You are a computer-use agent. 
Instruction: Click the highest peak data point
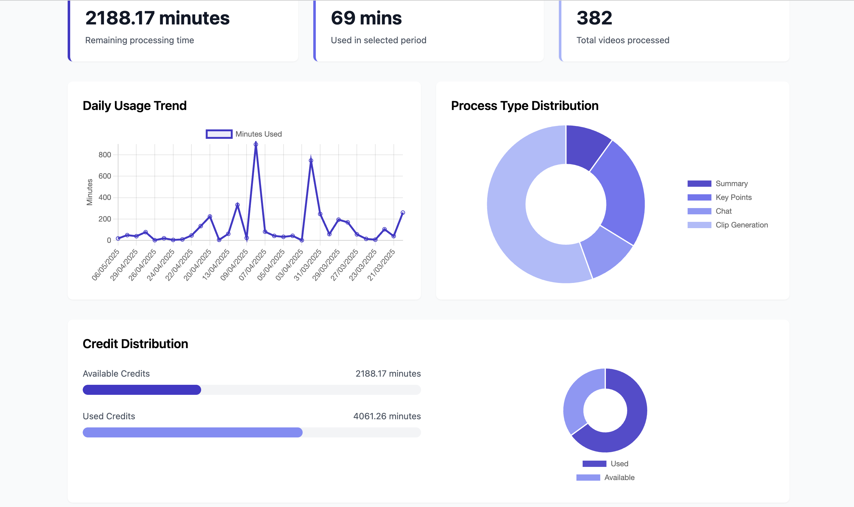[256, 144]
